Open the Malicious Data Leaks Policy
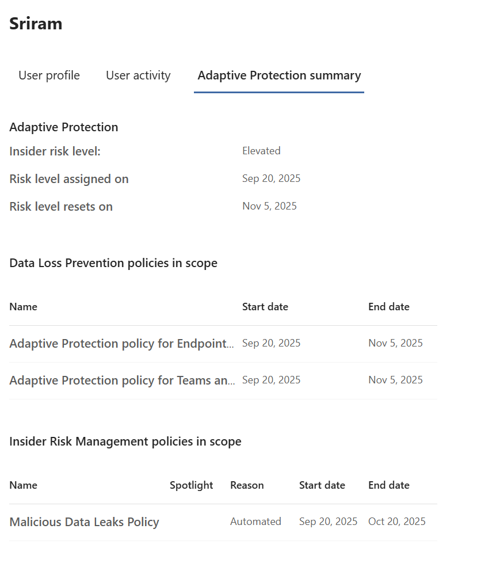Image resolution: width=477 pixels, height=567 pixels. (x=84, y=522)
